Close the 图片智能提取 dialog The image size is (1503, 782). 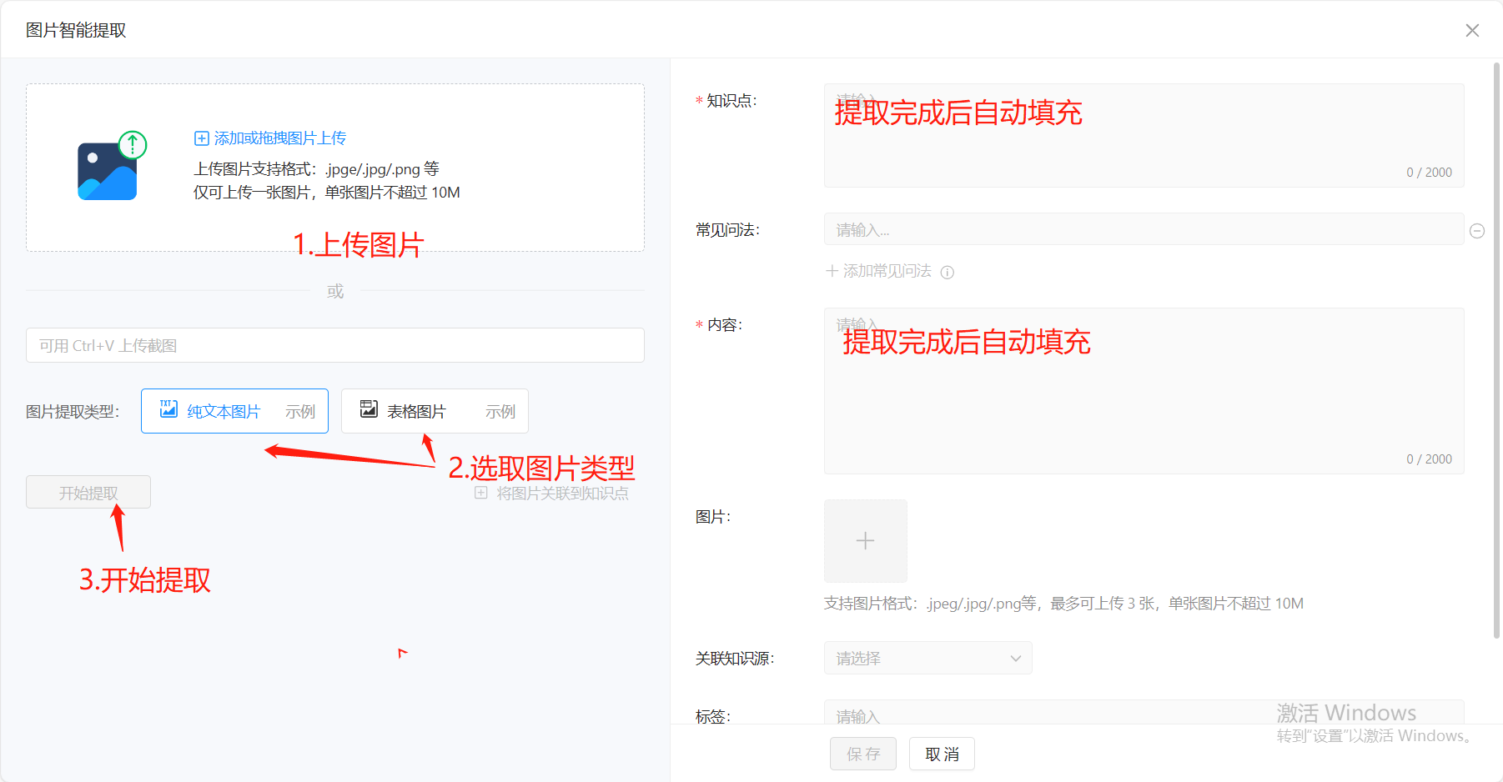(x=1472, y=30)
